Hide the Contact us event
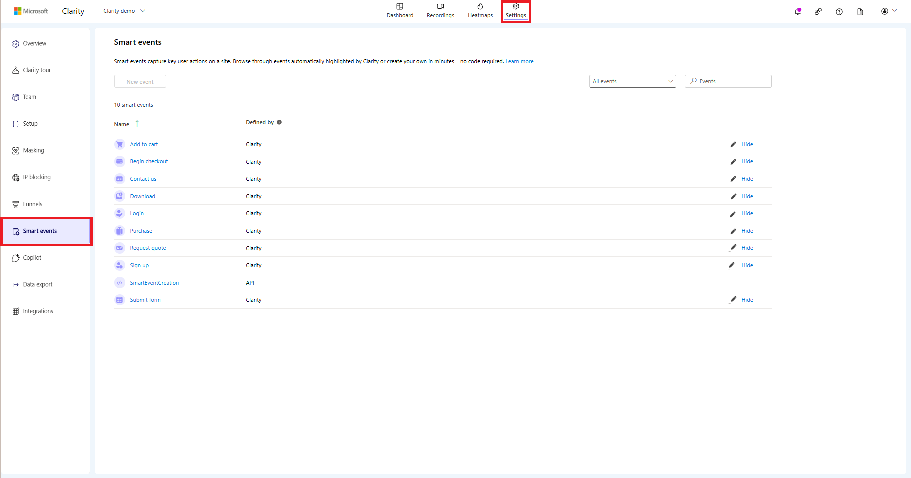 [747, 179]
